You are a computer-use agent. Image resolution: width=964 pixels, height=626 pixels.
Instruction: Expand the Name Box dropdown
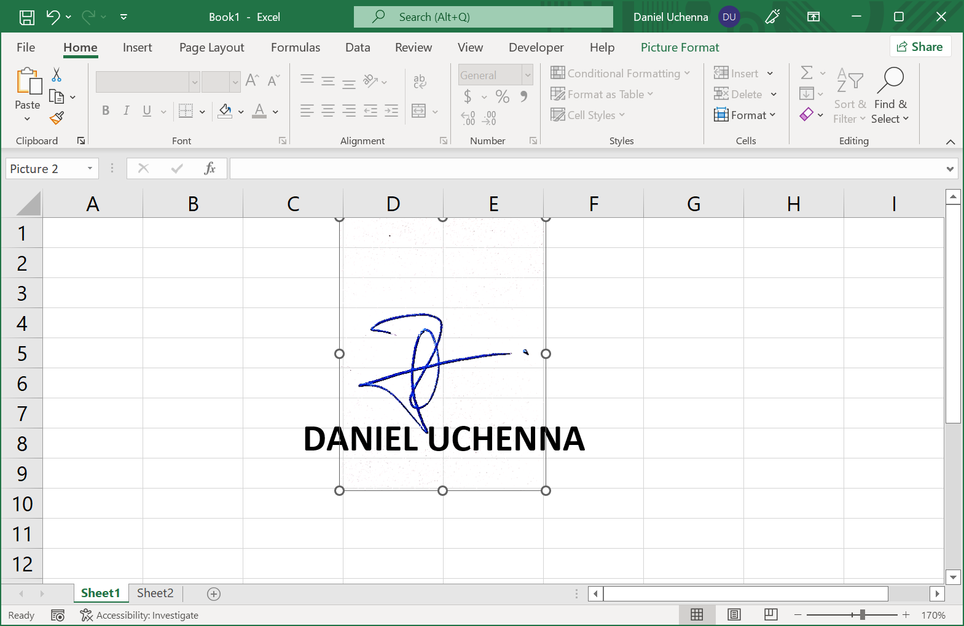tap(90, 169)
